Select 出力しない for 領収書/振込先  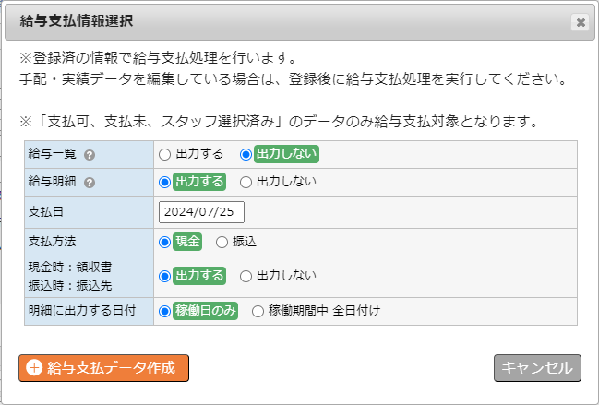click(246, 277)
